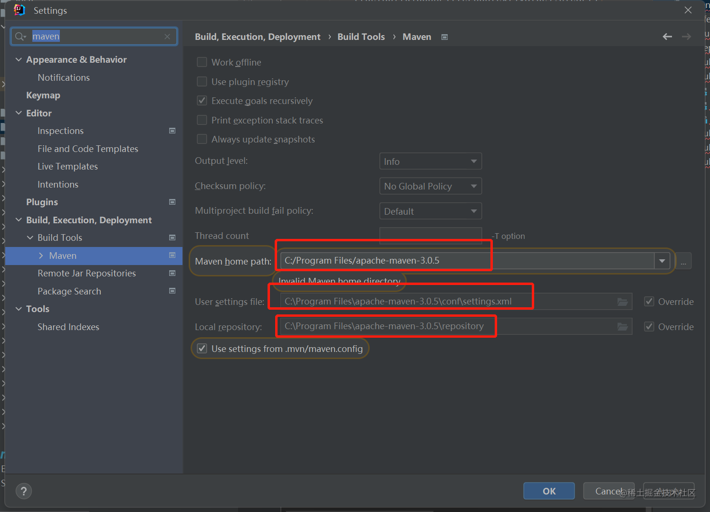This screenshot has width=710, height=512.
Task: Collapse the Appearance & Behavior section
Action: pyautogui.click(x=19, y=59)
